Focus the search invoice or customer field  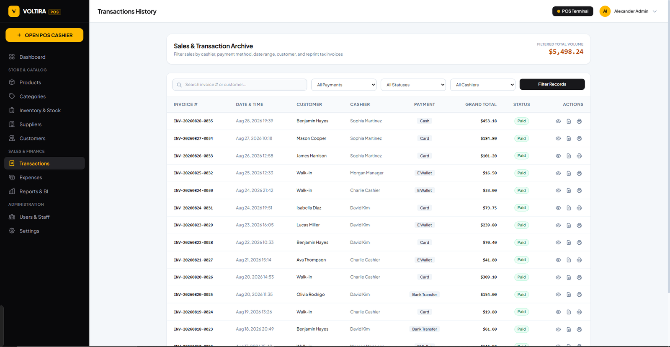pyautogui.click(x=240, y=85)
